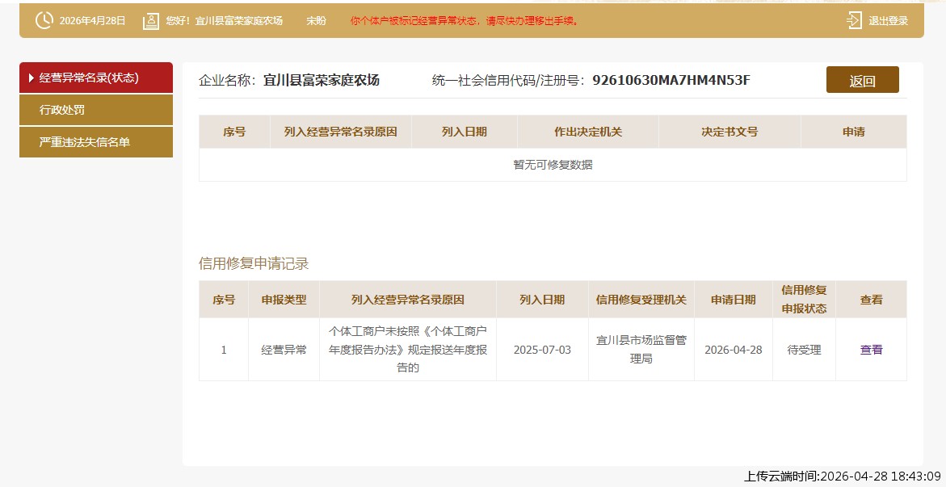Click the credit code 92610630MA7HM4N53F
Screen dimensions: 946x487
671,80
